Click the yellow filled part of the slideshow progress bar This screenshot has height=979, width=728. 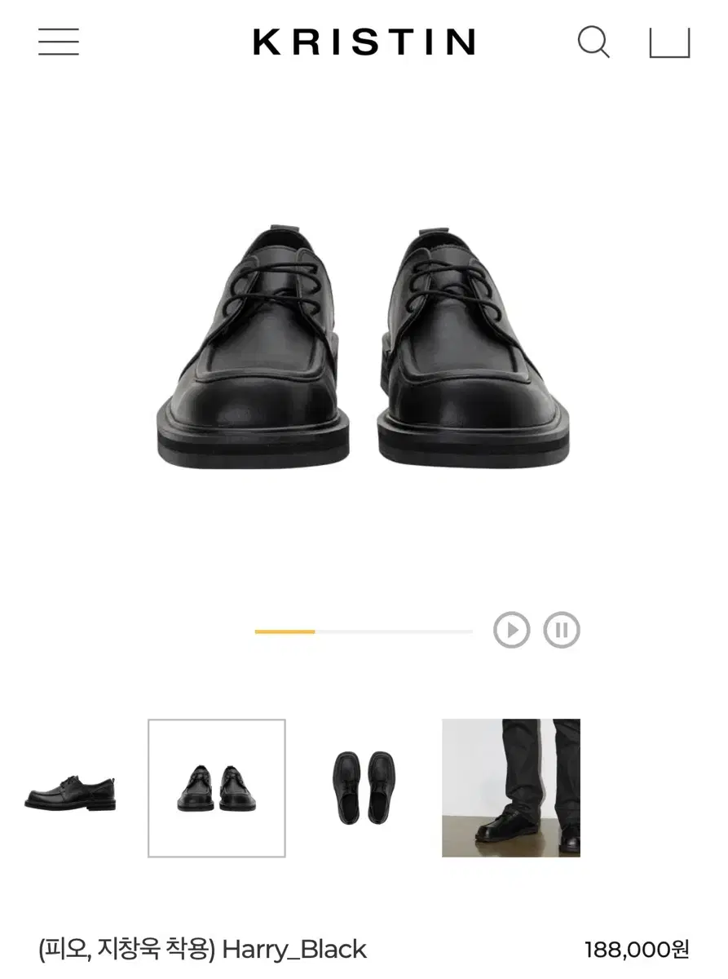[x=285, y=631]
